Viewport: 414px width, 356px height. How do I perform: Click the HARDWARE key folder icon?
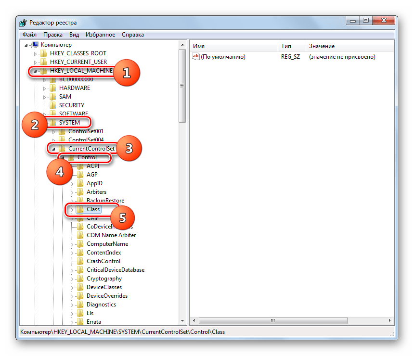pyautogui.click(x=53, y=88)
